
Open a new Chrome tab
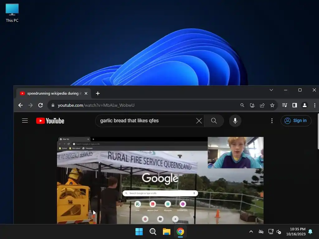pos(98,93)
